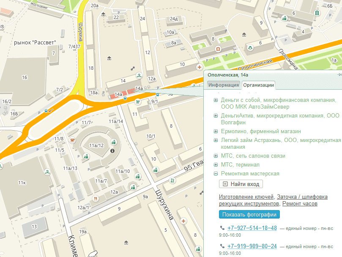Pin the Ополченская, 14а info card

[339, 75]
